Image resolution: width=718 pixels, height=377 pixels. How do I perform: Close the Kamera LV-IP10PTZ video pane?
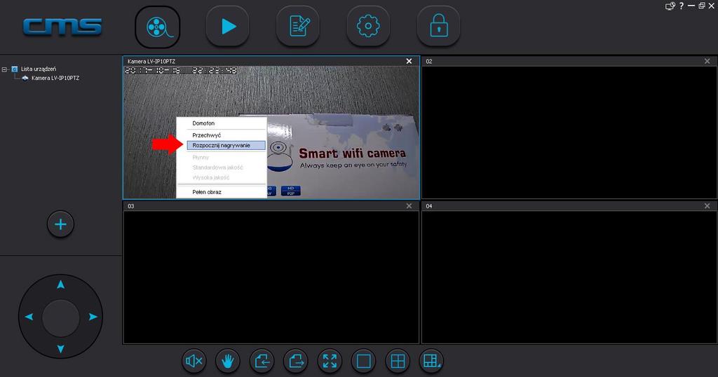[409, 61]
